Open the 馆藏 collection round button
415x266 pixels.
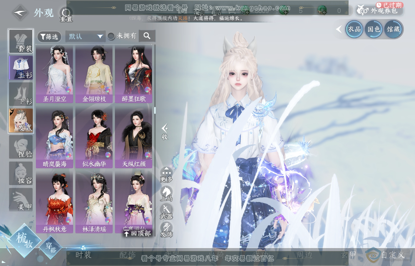(393, 29)
